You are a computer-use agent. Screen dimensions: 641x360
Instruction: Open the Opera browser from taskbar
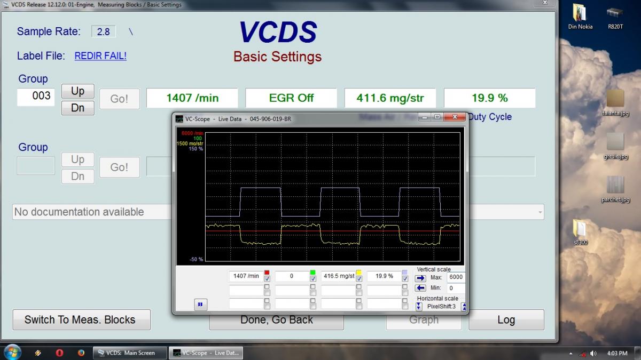[59, 353]
